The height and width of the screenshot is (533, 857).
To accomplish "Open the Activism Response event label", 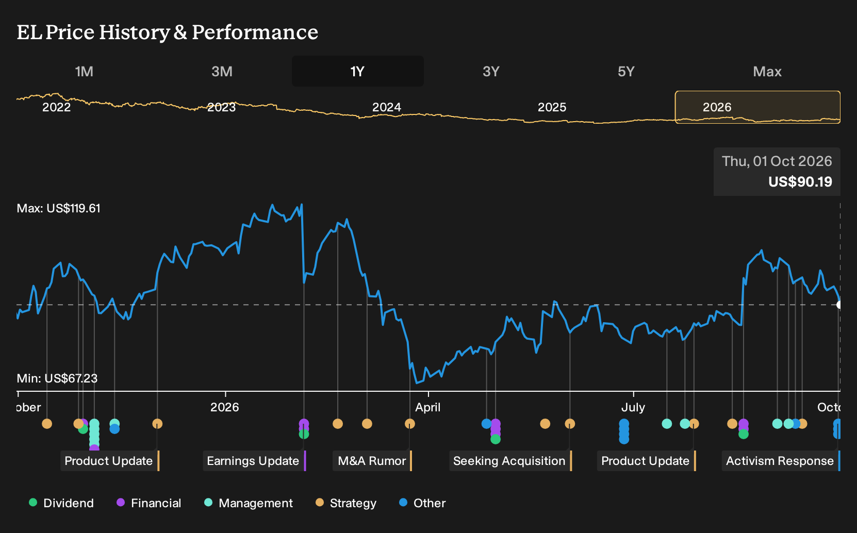I will coord(780,461).
